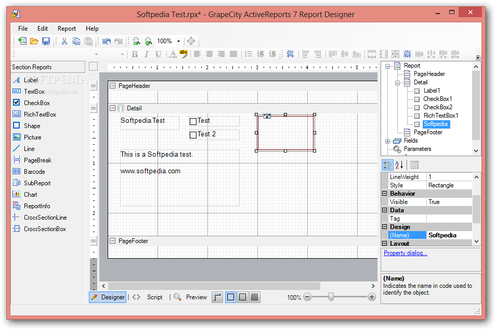496x330 pixels.
Task: Switch properties to Alphabetical sort
Action: click(x=399, y=165)
